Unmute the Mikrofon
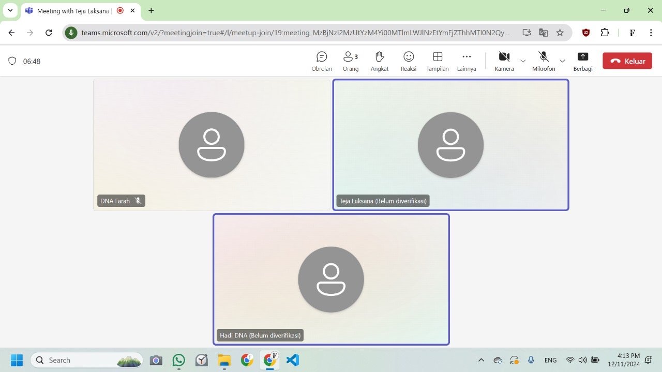Viewport: 662px width, 372px height. tap(543, 61)
